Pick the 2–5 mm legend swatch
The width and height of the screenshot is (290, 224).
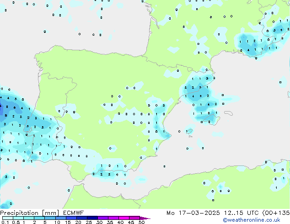point(39,218)
